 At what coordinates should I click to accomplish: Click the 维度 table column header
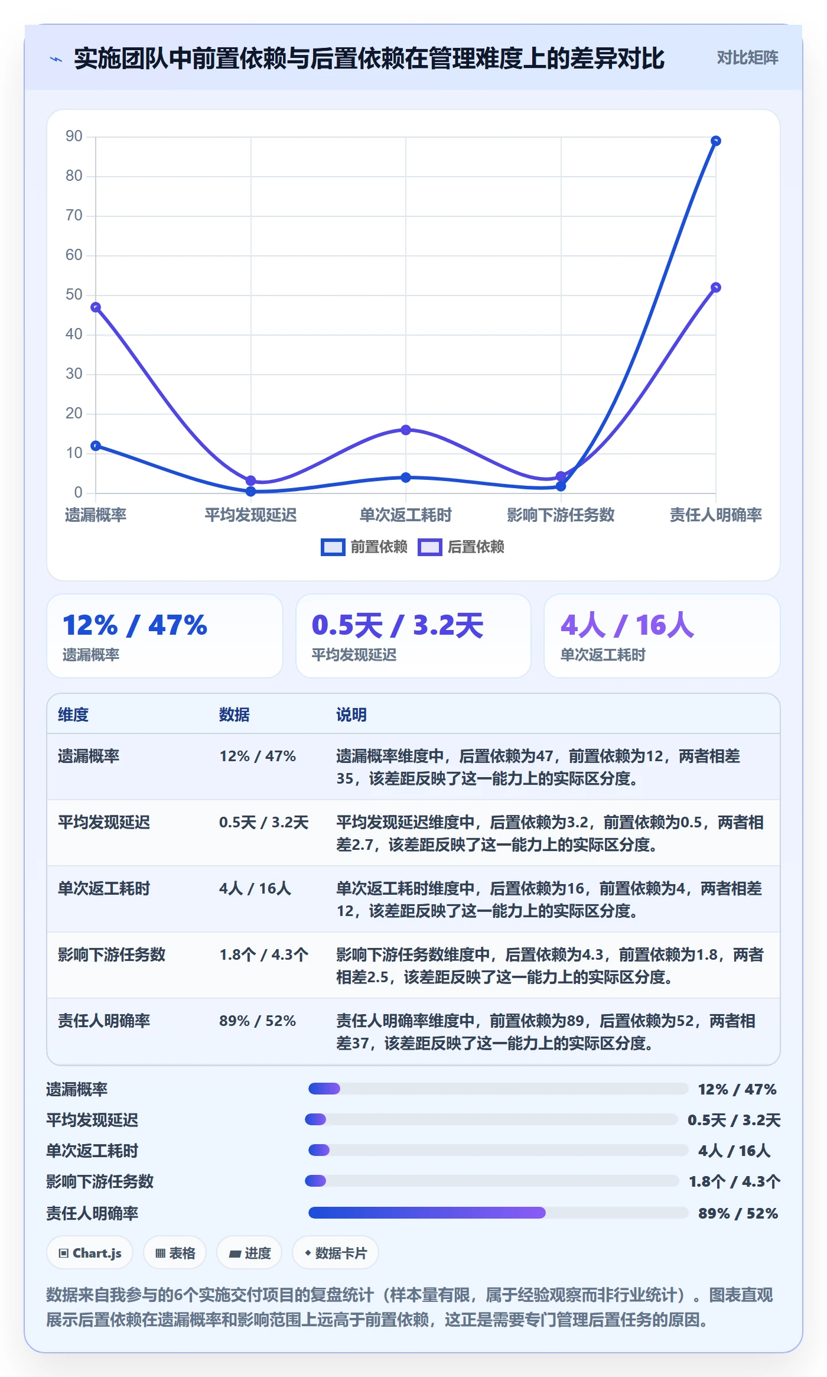coord(73,715)
